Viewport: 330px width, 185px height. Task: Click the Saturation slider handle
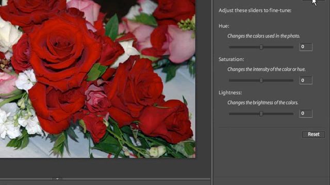(x=261, y=80)
